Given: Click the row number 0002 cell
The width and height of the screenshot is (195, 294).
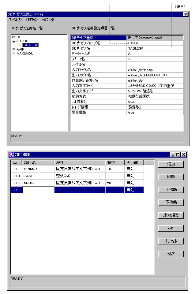Looking at the screenshot, I should [x=17, y=183].
